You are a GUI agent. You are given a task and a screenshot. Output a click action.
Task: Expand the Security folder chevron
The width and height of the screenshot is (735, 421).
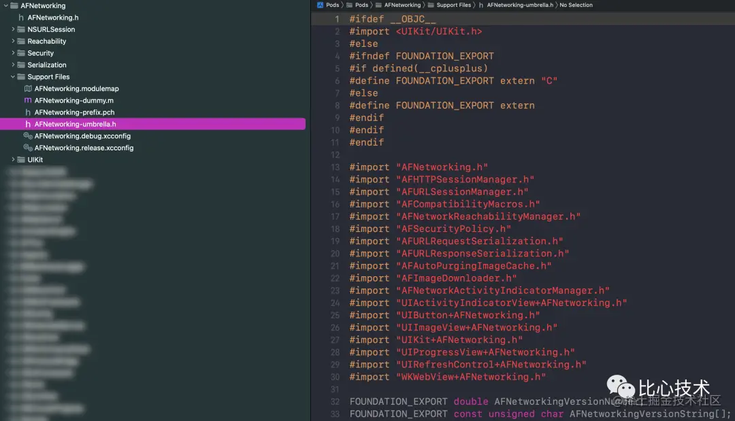[13, 53]
